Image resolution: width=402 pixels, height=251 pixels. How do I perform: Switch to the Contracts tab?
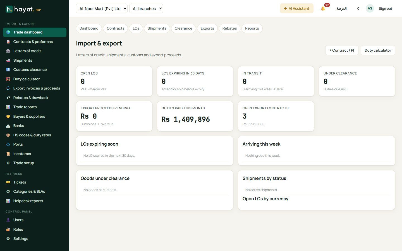tap(116, 28)
